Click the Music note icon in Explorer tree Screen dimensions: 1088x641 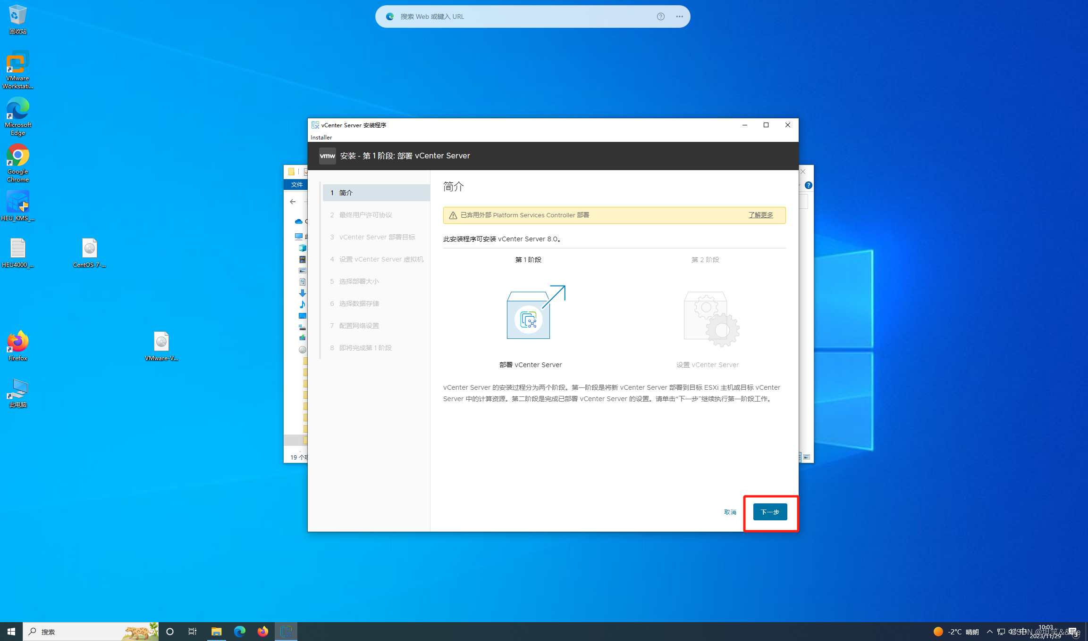302,304
